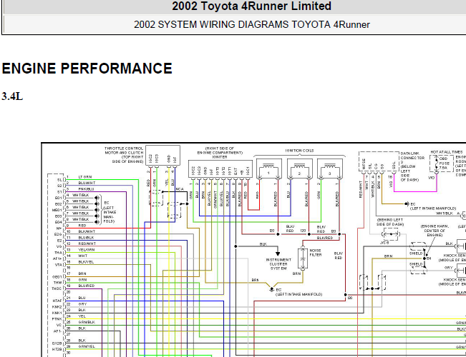This screenshot has width=466, height=357.
Task: Click the "VTA" terminal name
Action: click(58, 265)
